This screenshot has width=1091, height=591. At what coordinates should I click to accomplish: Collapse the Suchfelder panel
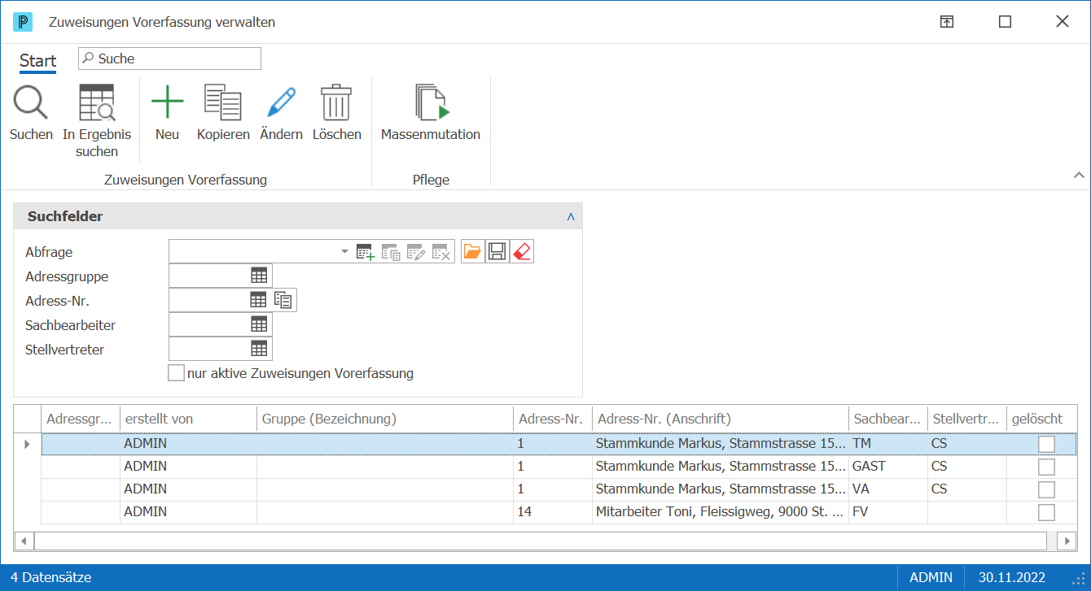(571, 217)
